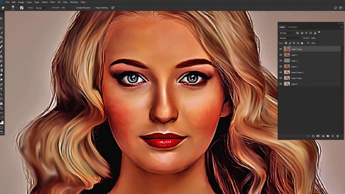345x194 pixels.
Task: Switch to the Properties tab
Action: tap(292, 27)
